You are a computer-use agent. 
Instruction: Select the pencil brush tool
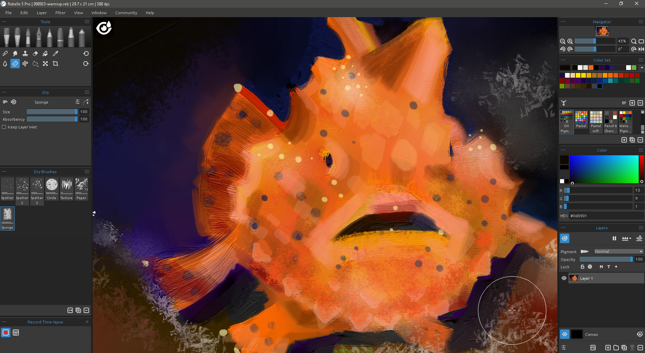pyautogui.click(x=50, y=37)
